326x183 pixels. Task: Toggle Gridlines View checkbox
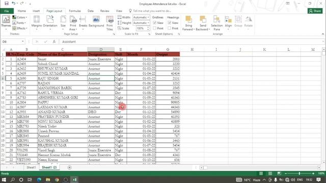155,23
